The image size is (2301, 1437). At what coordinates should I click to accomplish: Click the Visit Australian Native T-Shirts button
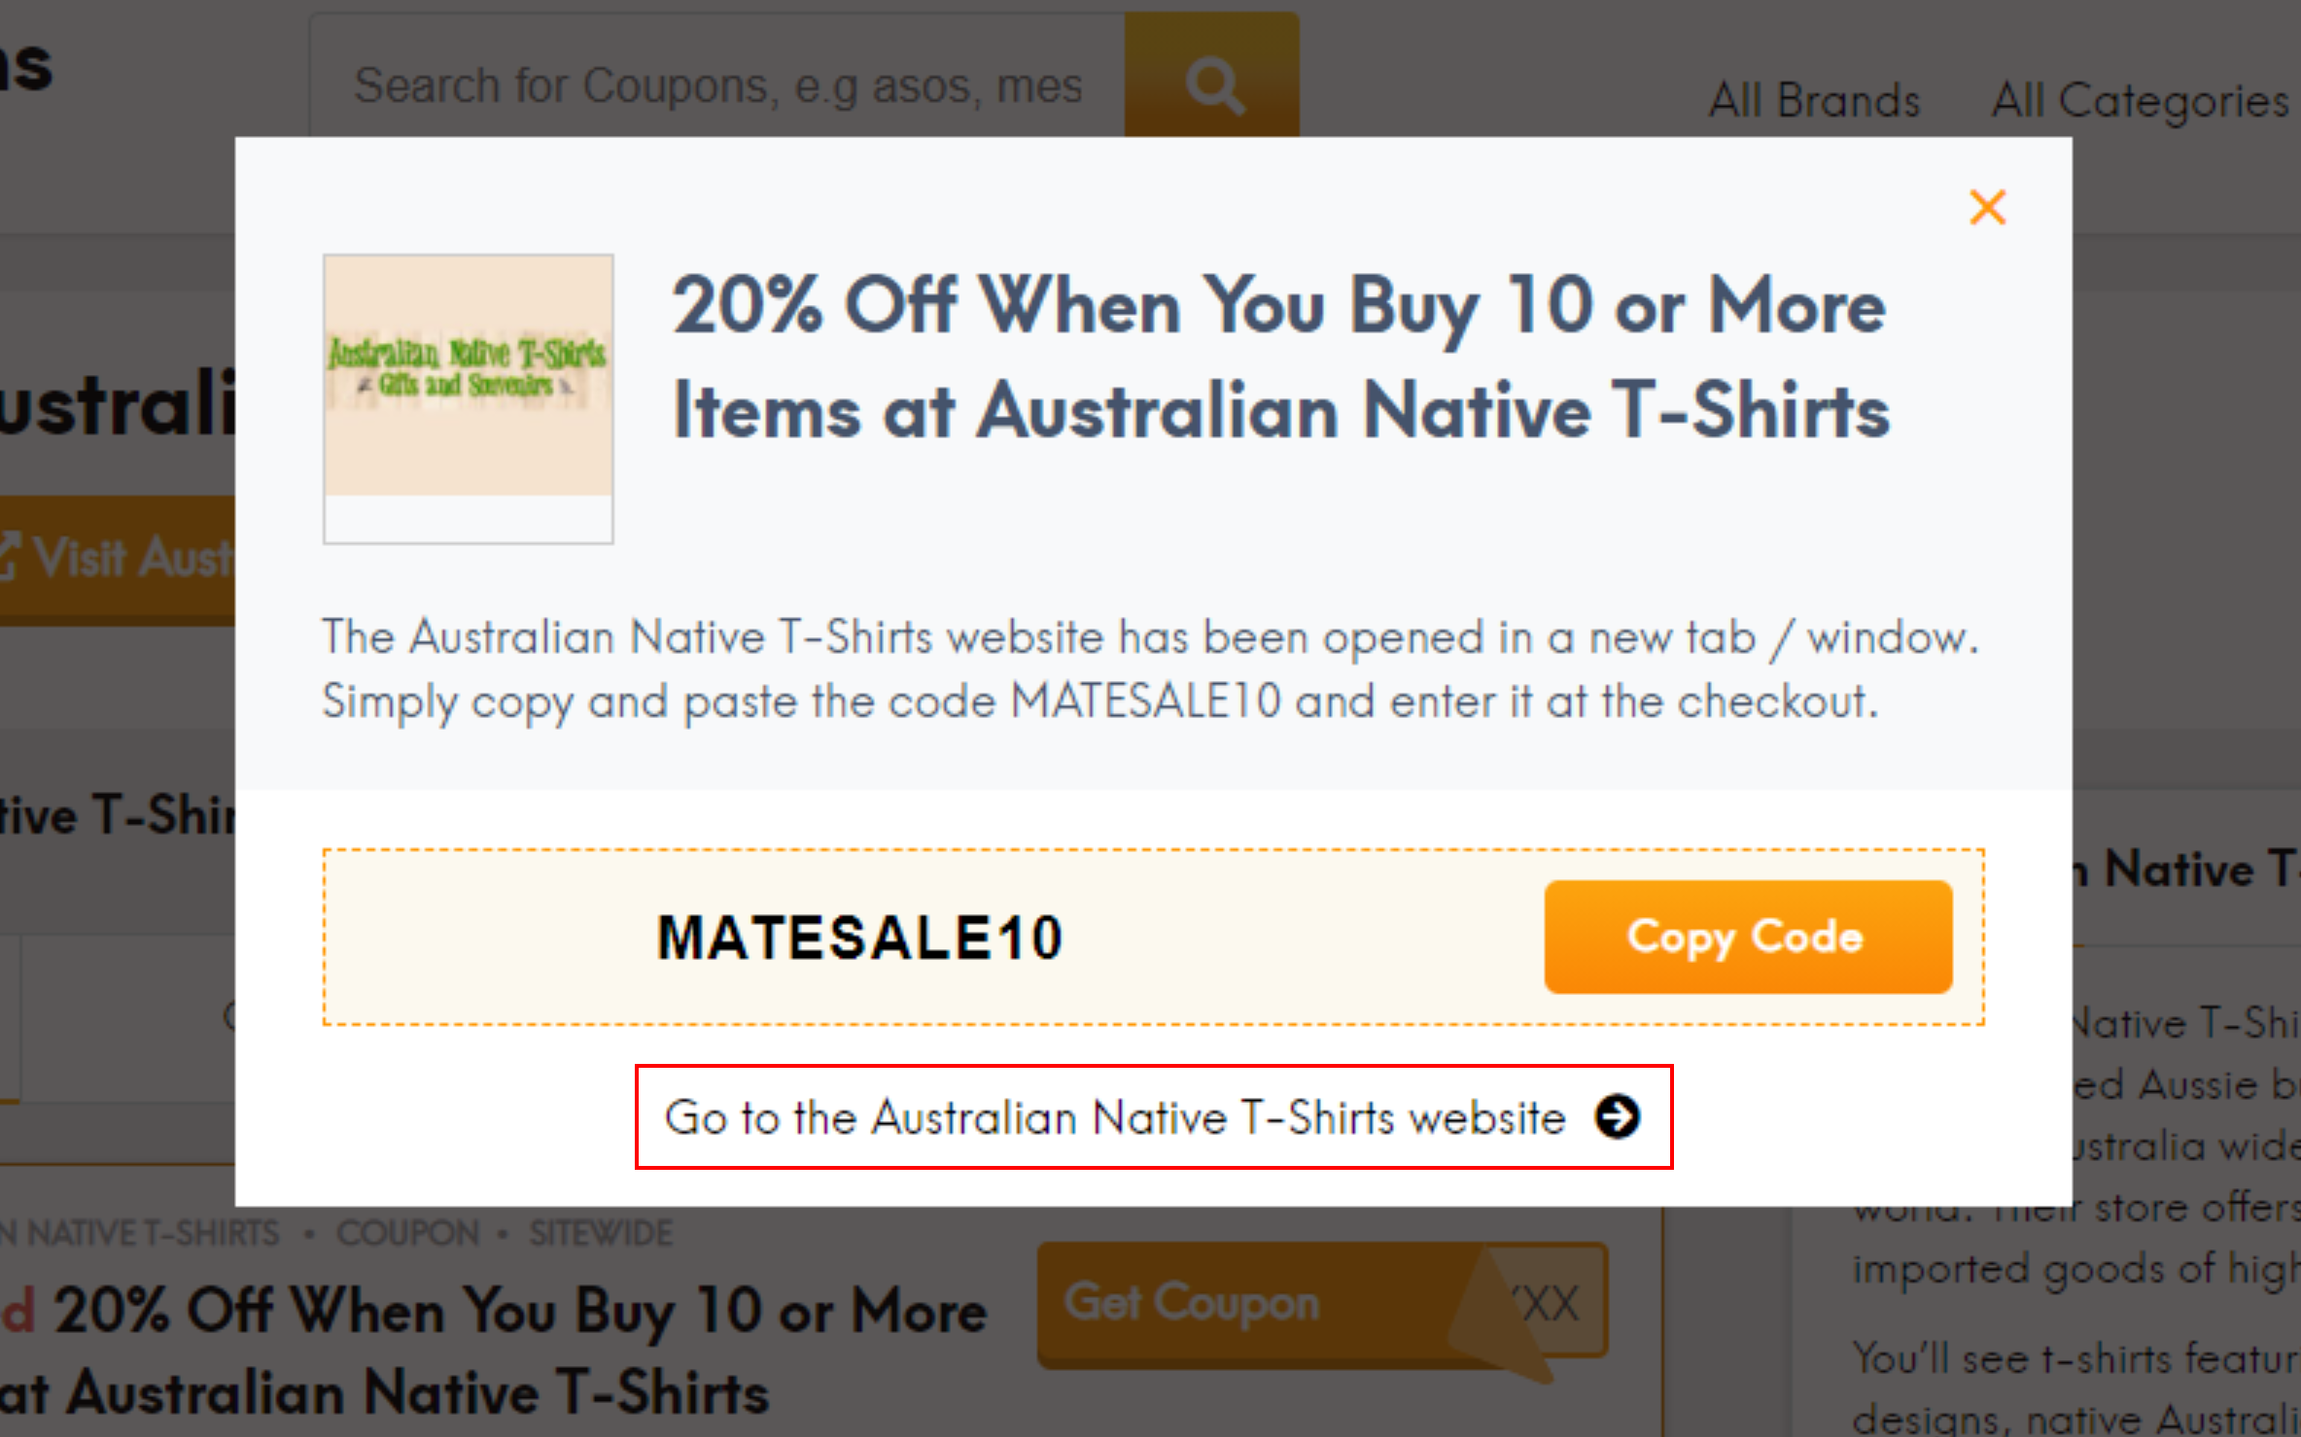[117, 554]
